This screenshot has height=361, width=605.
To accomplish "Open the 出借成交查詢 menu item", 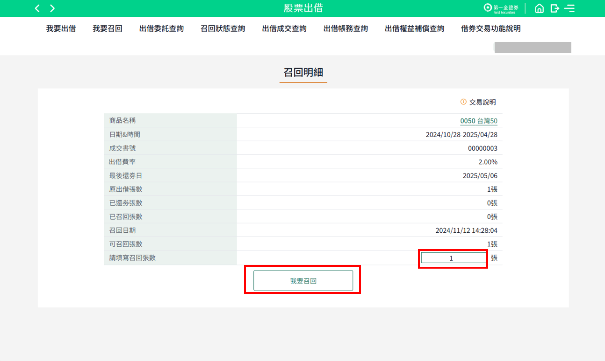I will 284,28.
